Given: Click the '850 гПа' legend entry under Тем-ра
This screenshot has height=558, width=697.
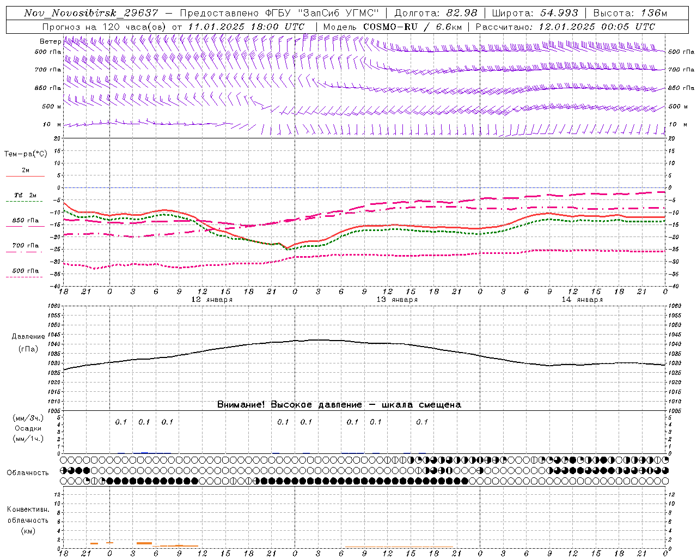Looking at the screenshot, I should point(26,221).
